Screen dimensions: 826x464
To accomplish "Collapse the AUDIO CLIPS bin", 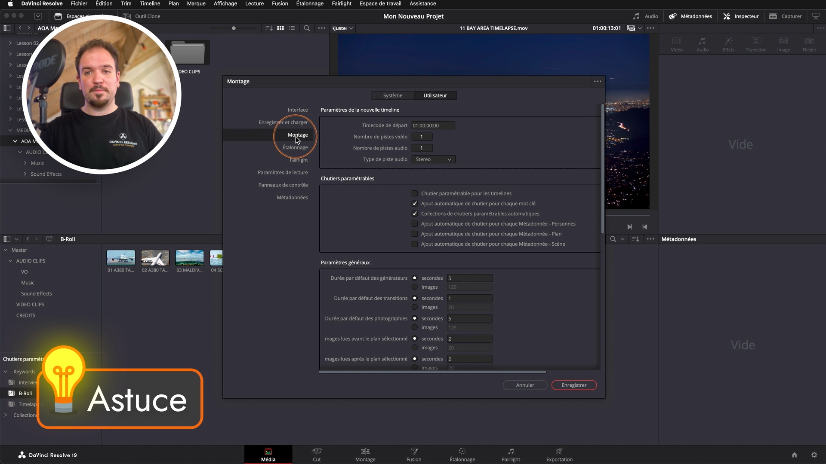I will pyautogui.click(x=10, y=261).
